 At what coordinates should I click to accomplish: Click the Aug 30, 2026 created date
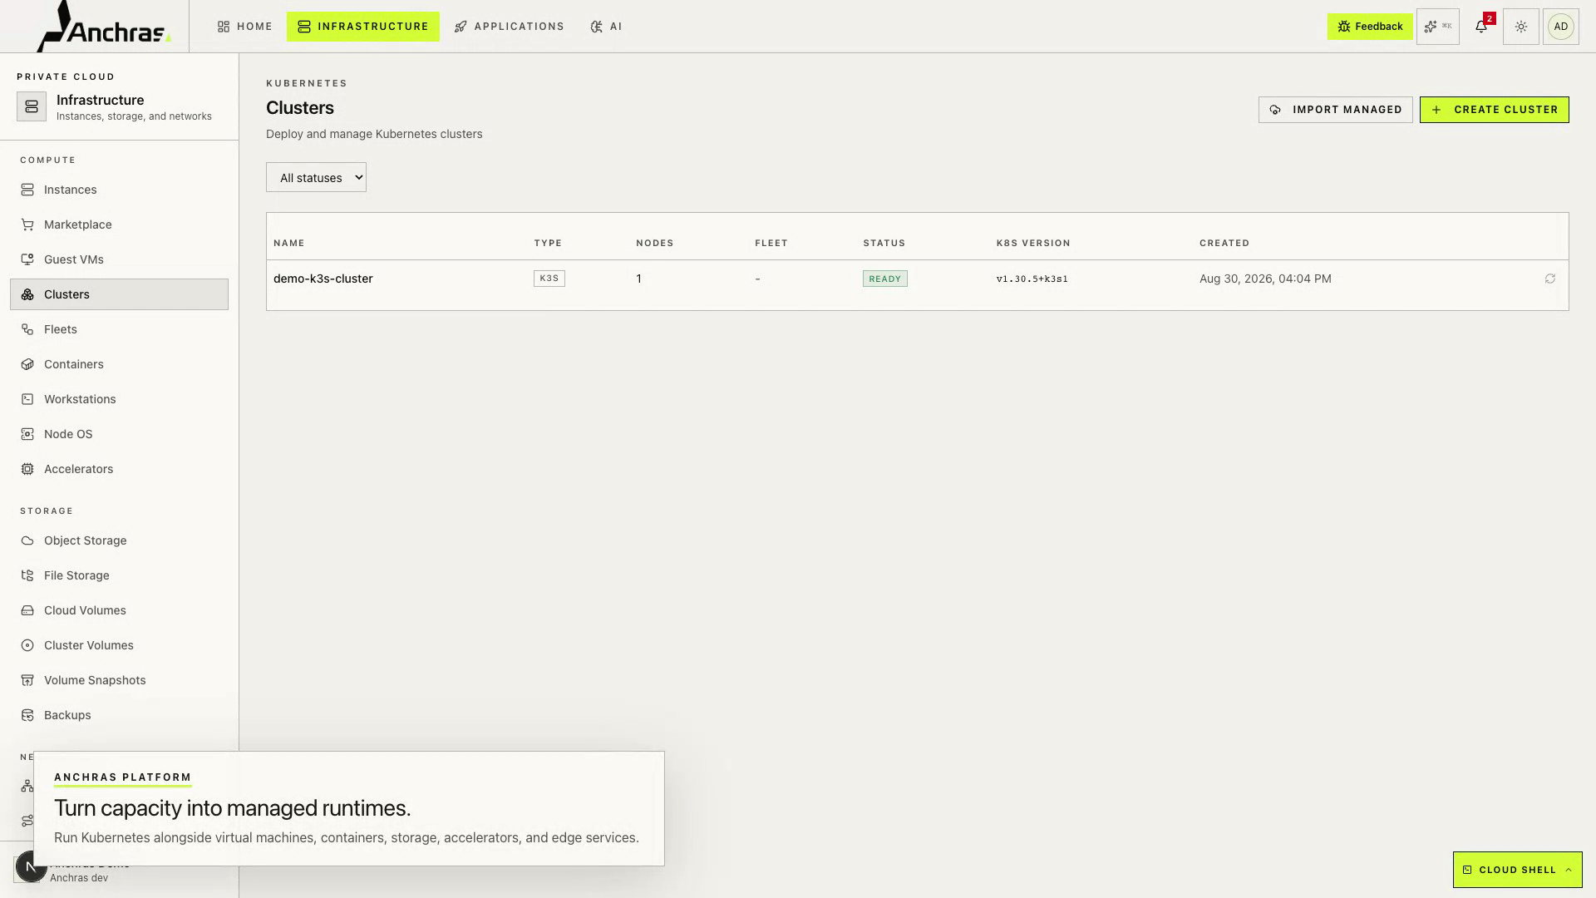pyautogui.click(x=1265, y=279)
